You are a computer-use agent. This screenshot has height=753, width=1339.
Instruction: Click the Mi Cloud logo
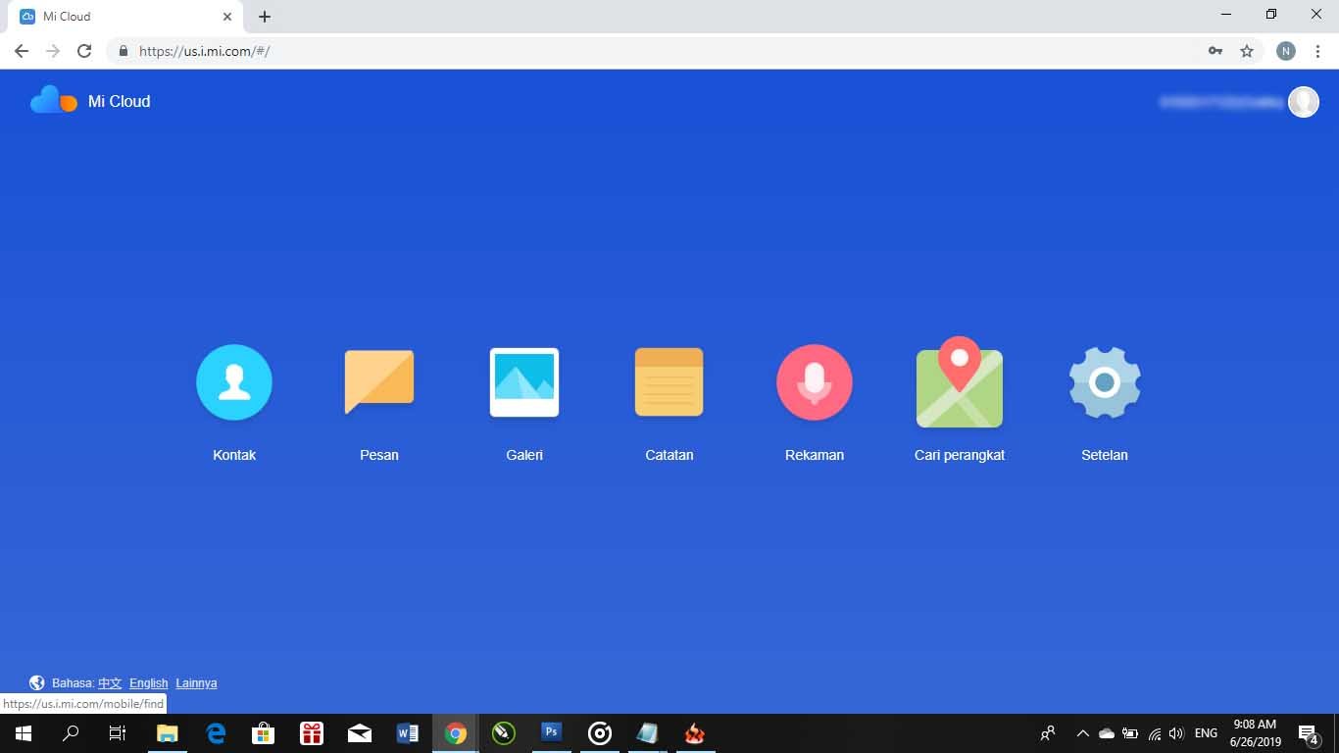click(x=90, y=101)
